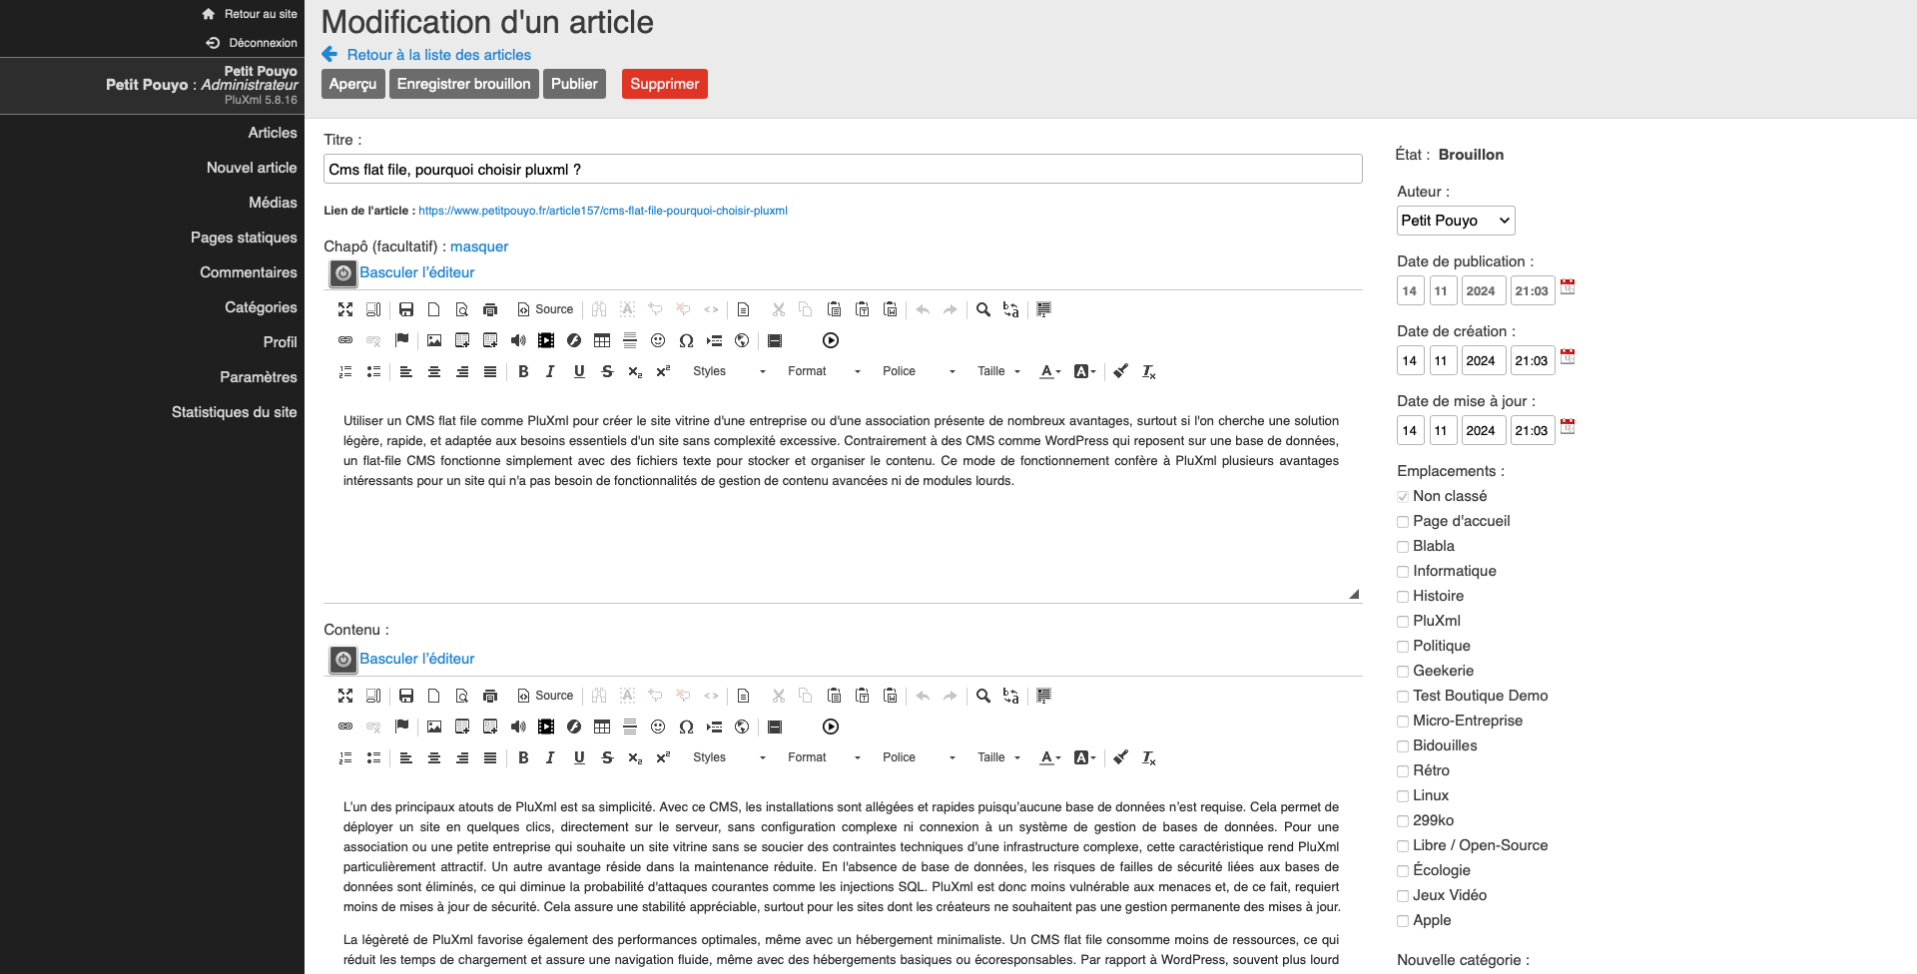Insert video film icon in Chapô editor
The image size is (1917, 974).
click(x=546, y=340)
